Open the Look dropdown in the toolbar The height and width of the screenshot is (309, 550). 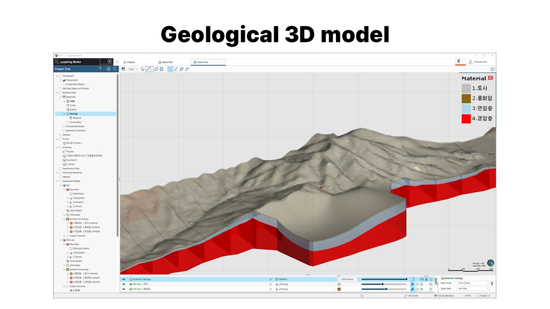pyautogui.click(x=133, y=69)
